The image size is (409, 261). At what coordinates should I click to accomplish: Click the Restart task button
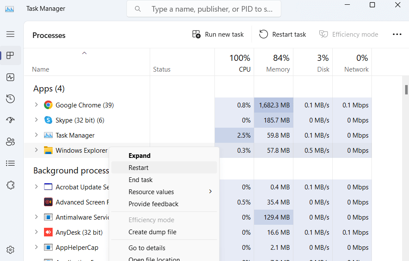coord(283,35)
